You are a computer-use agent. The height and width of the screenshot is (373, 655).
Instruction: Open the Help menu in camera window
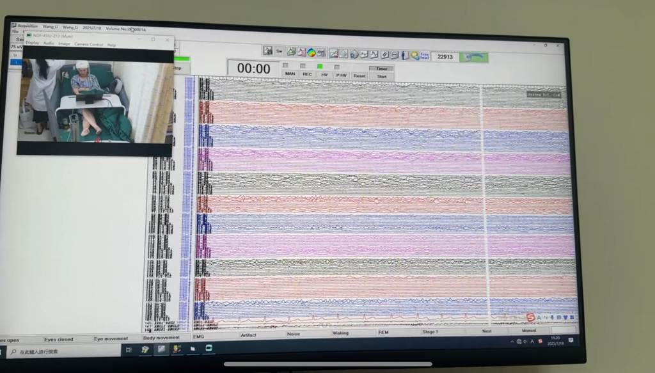[x=111, y=45]
